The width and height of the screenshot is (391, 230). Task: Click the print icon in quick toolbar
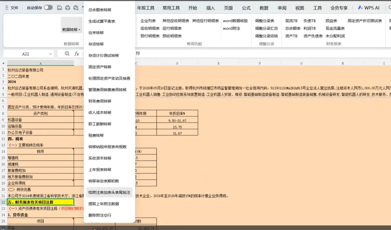[x=68, y=8]
